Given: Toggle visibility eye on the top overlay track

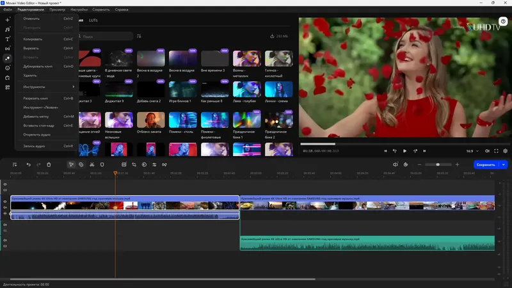Looking at the screenshot, I should [x=5, y=184].
